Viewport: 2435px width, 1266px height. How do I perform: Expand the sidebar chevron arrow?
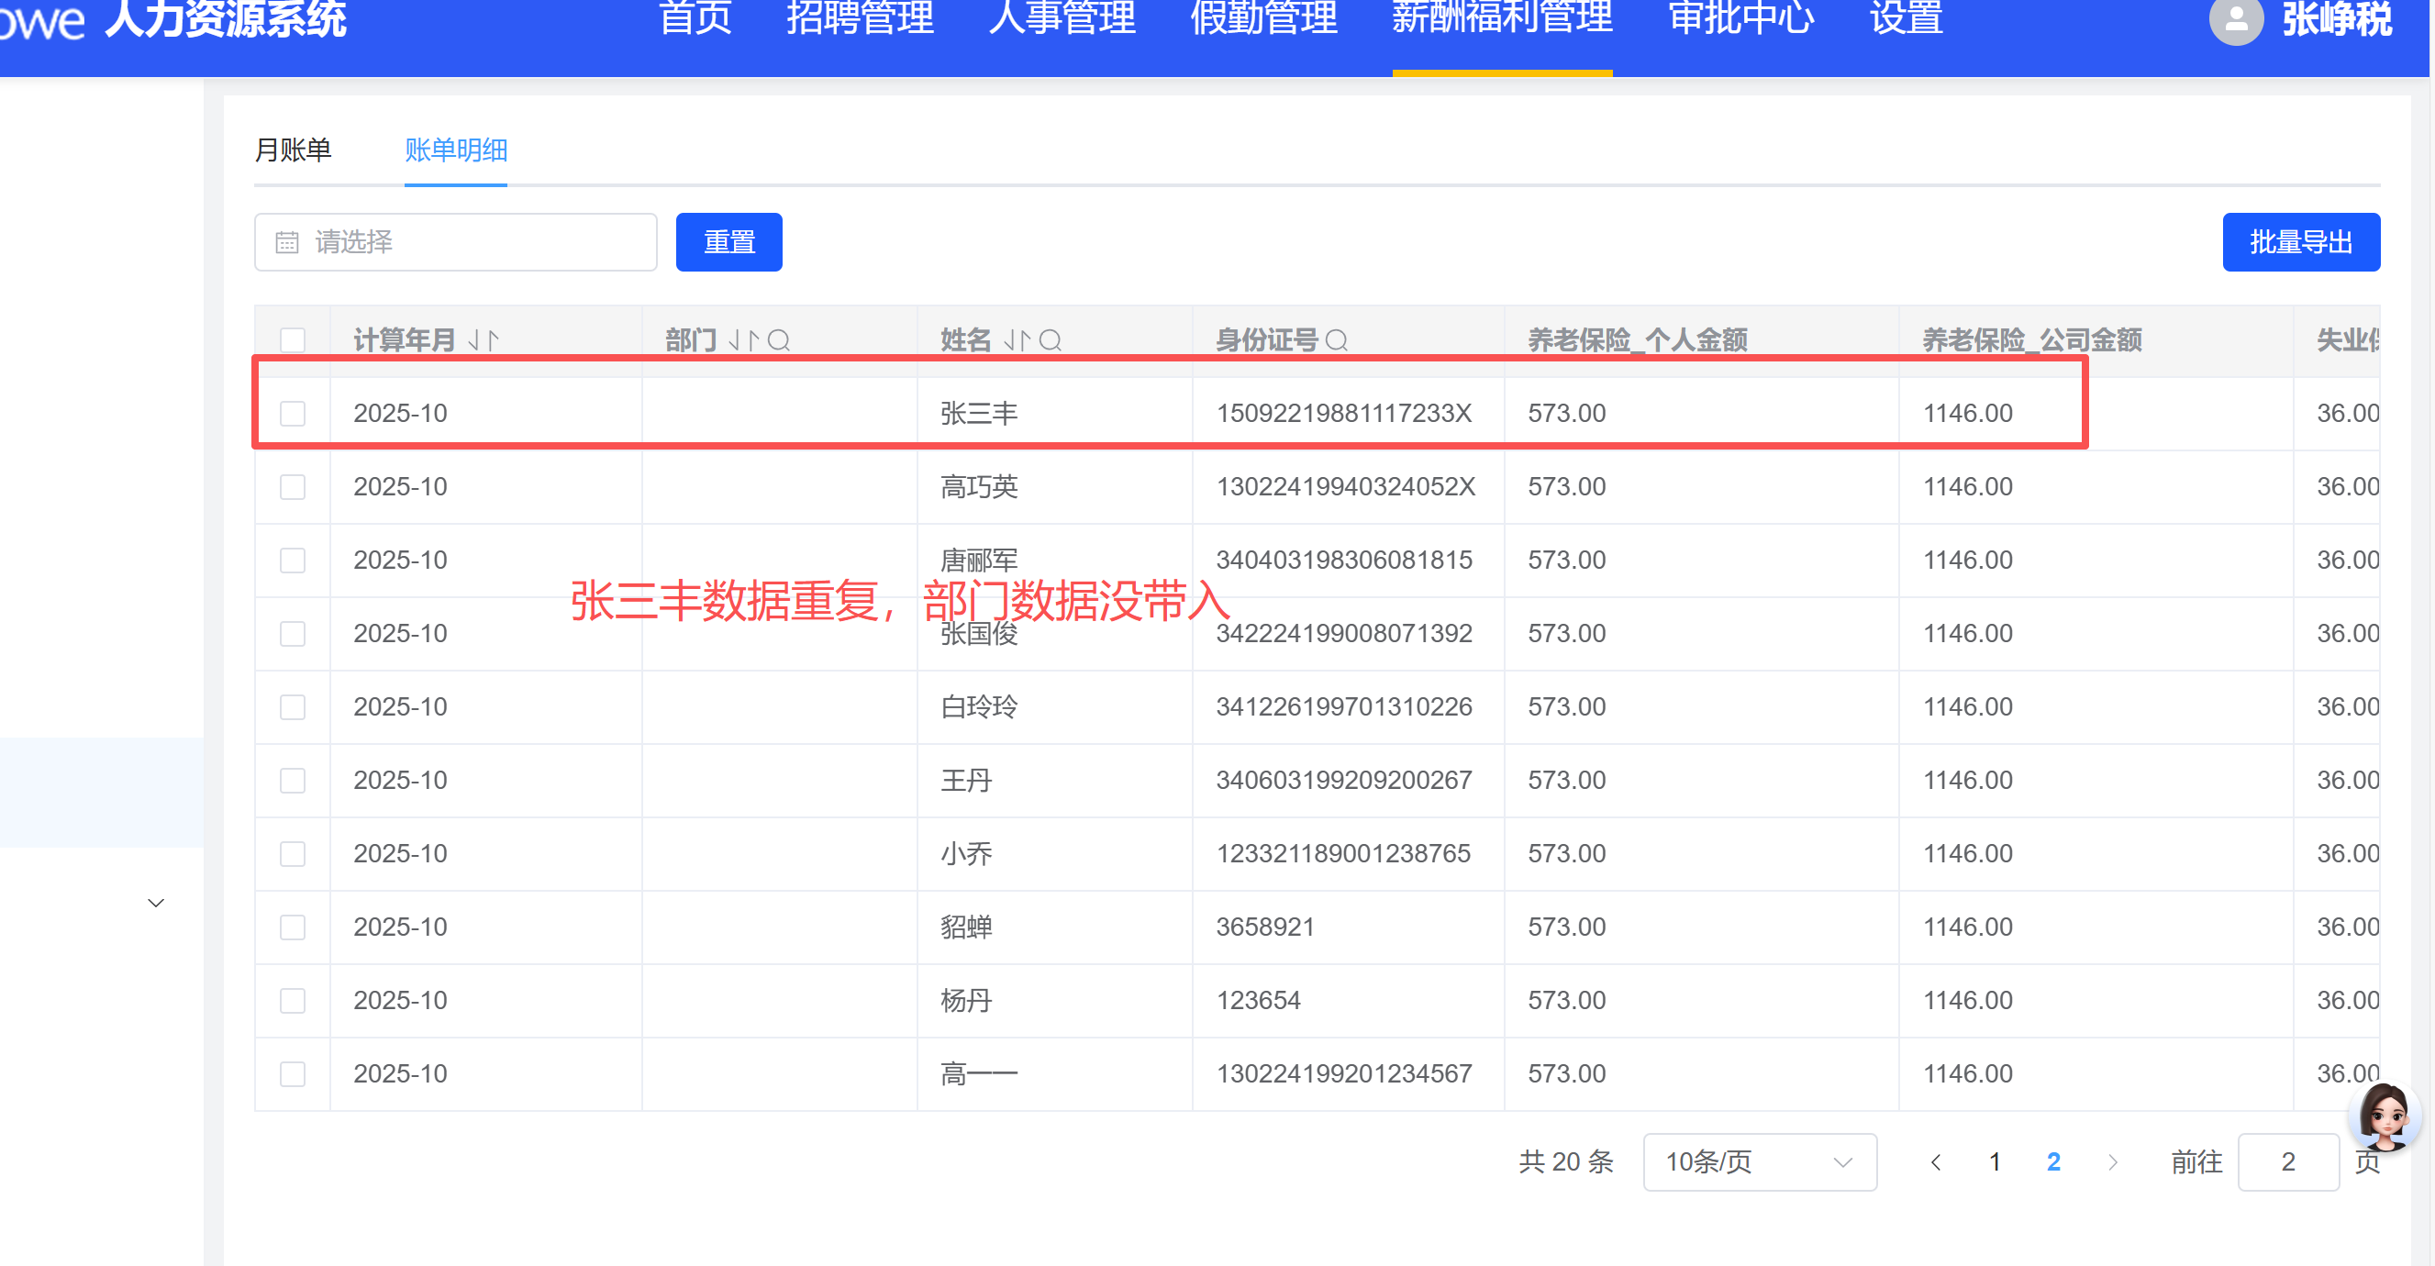pyautogui.click(x=156, y=903)
